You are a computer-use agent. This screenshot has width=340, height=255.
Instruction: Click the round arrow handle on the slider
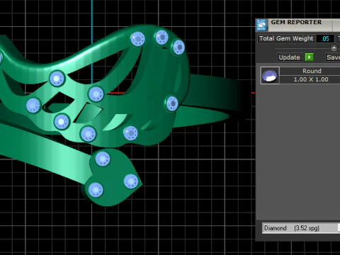pos(334,48)
